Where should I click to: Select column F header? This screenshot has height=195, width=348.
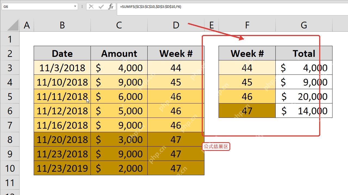pos(247,25)
